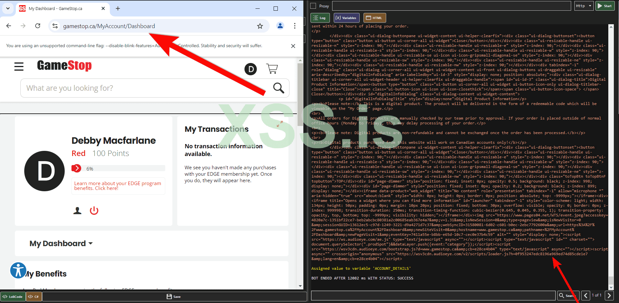Click the account avatar D in header

coord(251,69)
